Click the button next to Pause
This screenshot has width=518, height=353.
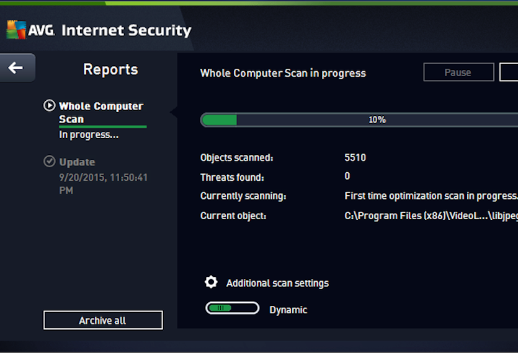pos(509,72)
